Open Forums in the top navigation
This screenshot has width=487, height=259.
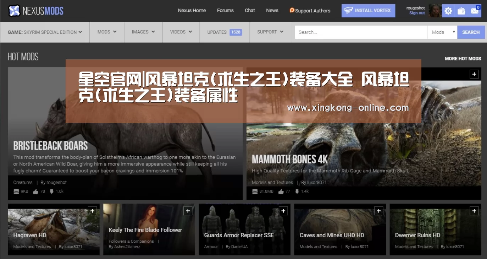pos(225,10)
